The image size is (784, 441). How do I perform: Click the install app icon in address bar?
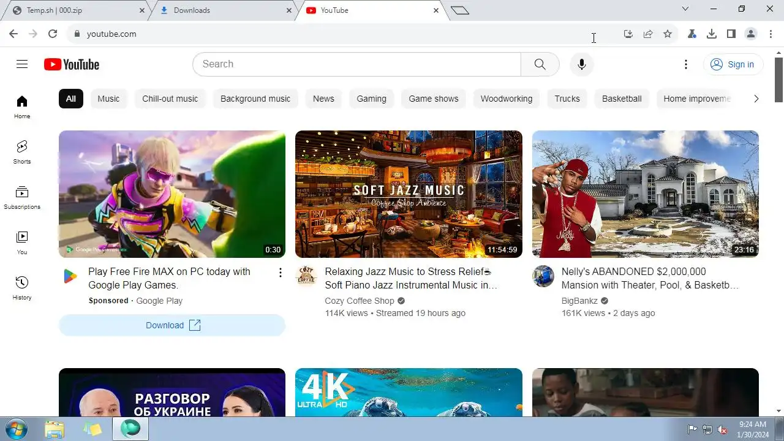click(628, 34)
